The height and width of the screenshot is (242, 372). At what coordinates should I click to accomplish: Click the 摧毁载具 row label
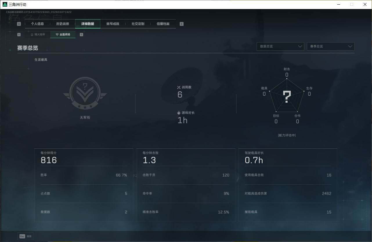click(x=251, y=212)
